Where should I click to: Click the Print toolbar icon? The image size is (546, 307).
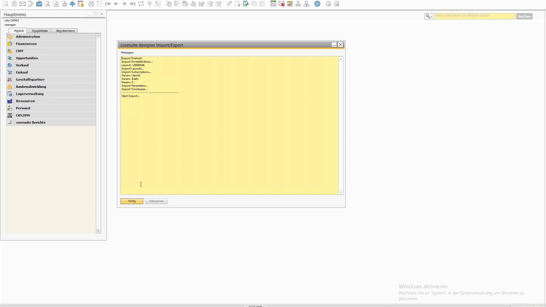point(14,4)
